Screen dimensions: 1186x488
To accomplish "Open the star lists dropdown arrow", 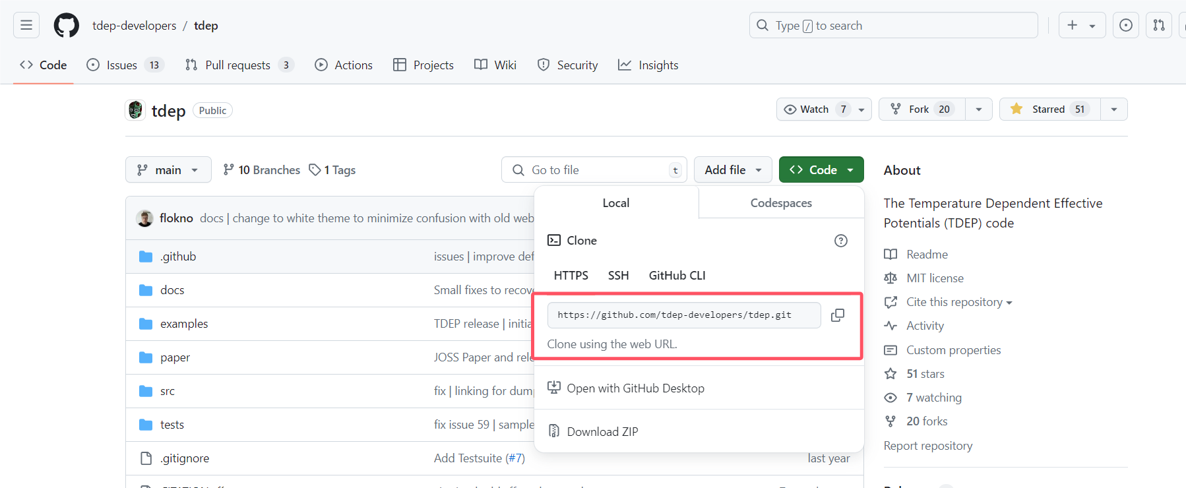I will pos(1113,109).
